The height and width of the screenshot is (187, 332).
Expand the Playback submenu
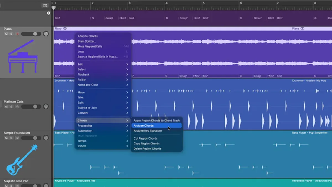(103, 75)
